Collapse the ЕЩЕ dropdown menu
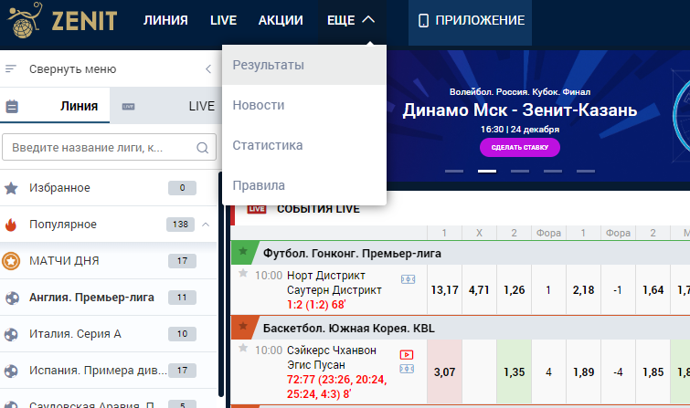 point(351,20)
